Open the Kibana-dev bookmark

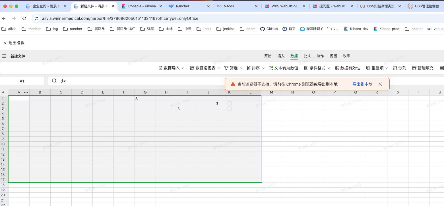(x=356, y=29)
